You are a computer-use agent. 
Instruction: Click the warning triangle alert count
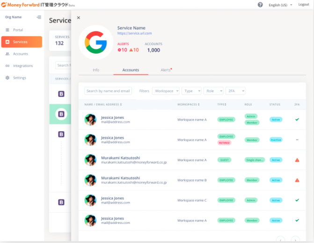tap(134, 50)
